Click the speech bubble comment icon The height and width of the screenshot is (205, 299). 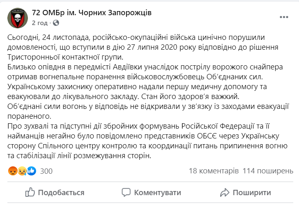(126, 192)
